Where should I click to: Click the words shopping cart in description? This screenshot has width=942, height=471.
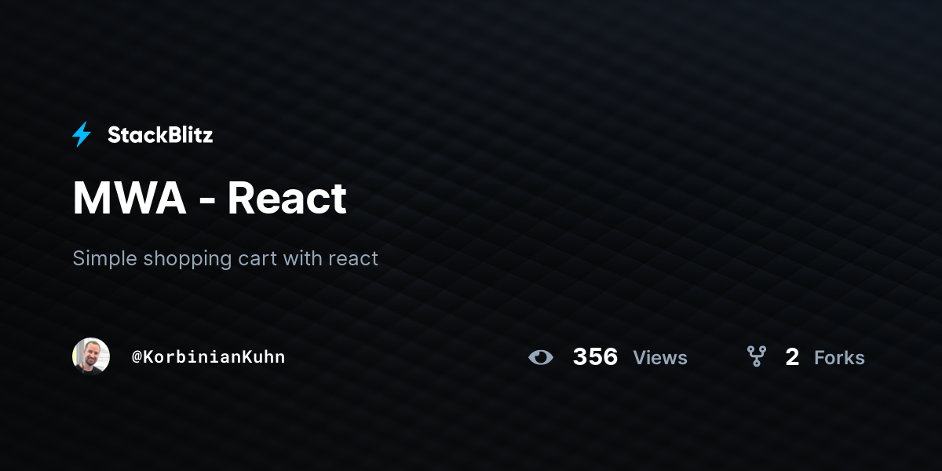pos(210,258)
